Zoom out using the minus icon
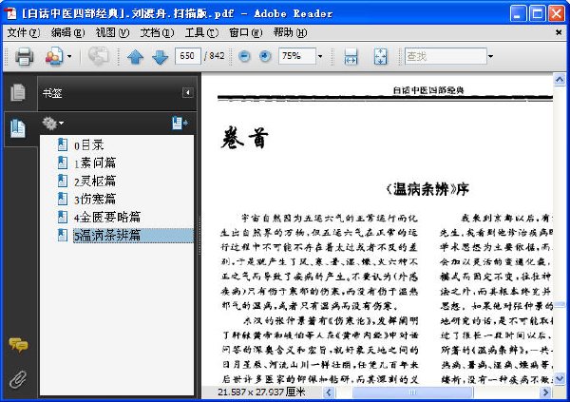570x402 pixels. point(244,56)
